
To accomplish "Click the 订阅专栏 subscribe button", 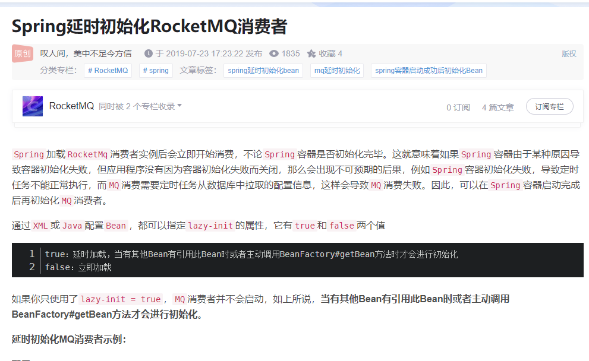I will pos(550,106).
